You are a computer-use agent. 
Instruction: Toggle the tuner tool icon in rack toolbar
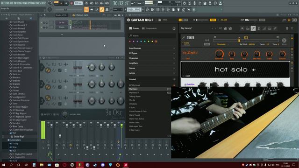(x=253, y=28)
